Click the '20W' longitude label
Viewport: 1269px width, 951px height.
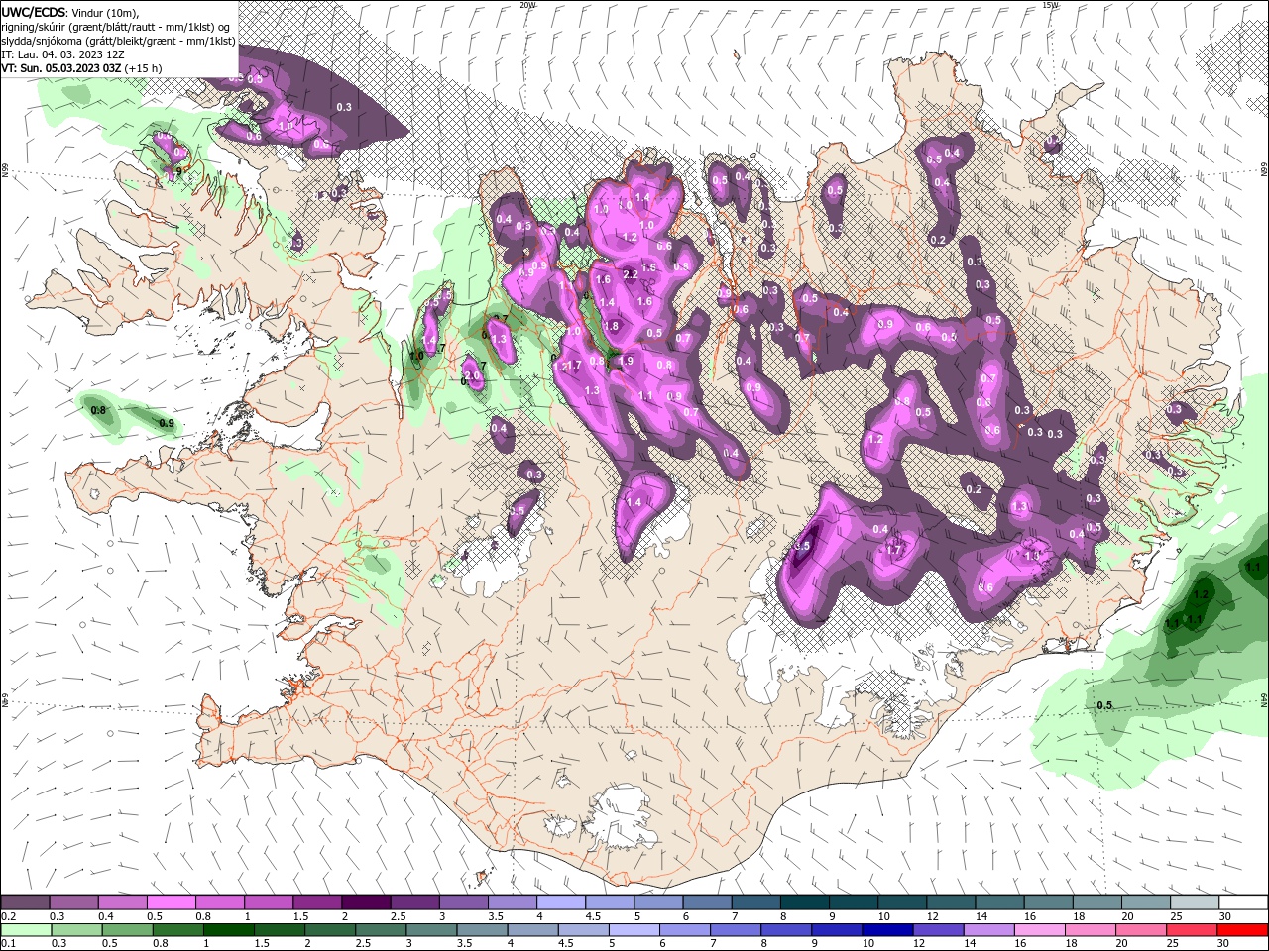pyautogui.click(x=528, y=5)
